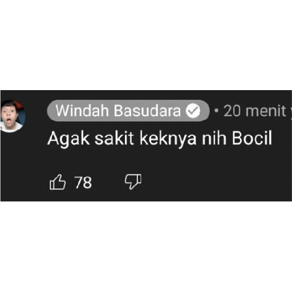Click the like count number 78
The width and height of the screenshot is (292, 292).
[83, 182]
